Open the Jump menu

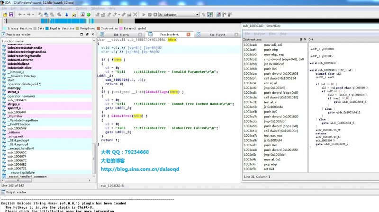pyautogui.click(x=24, y=8)
